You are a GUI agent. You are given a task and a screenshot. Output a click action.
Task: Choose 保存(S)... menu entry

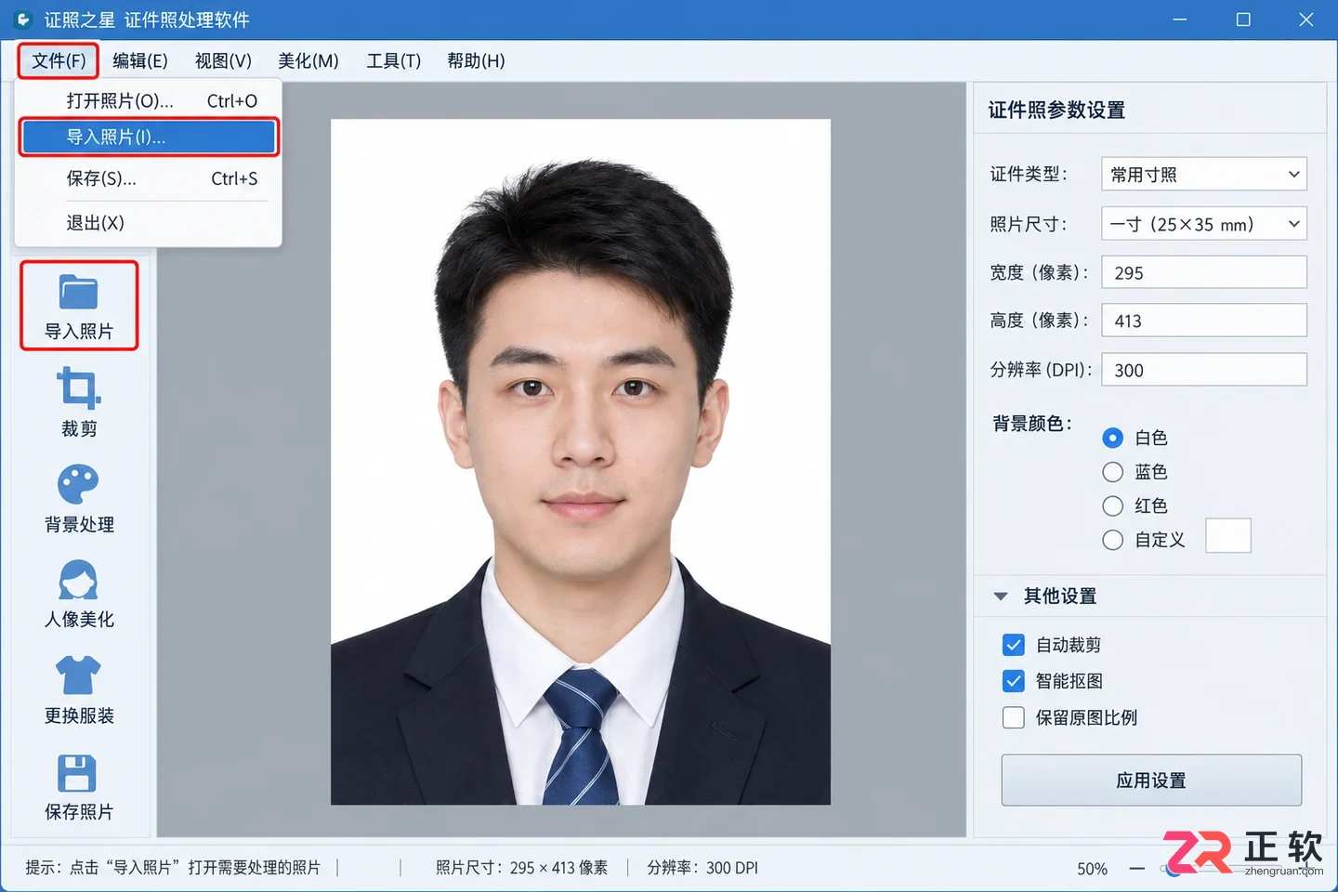[149, 178]
